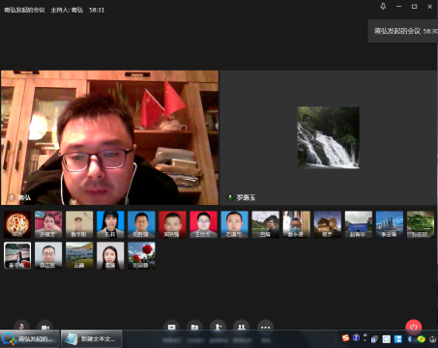Open the shared documents folder icon
Image resolution: width=438 pixels, height=348 pixels.
(x=194, y=327)
